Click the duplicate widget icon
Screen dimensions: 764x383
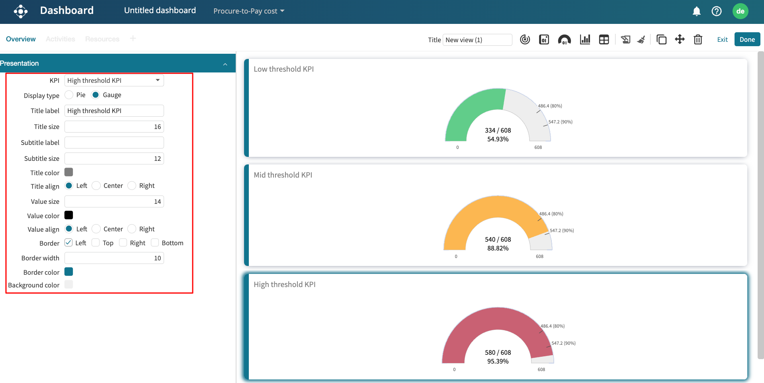pyautogui.click(x=661, y=39)
